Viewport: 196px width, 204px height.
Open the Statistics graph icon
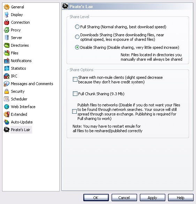(x=7, y=68)
